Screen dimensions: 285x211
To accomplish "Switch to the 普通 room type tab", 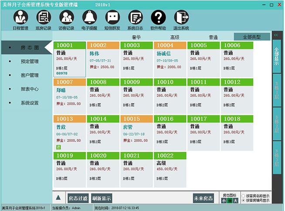I will [x=213, y=37].
